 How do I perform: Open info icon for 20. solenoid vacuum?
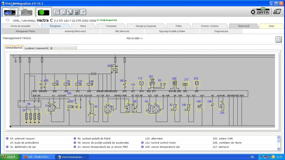[7, 138]
